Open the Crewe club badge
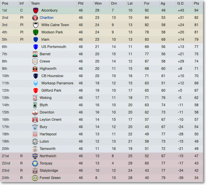Viewport: 206px width, 185px height. coord(35,62)
